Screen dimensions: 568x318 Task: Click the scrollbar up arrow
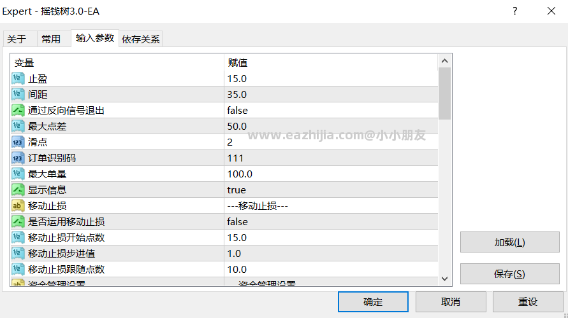(x=445, y=61)
